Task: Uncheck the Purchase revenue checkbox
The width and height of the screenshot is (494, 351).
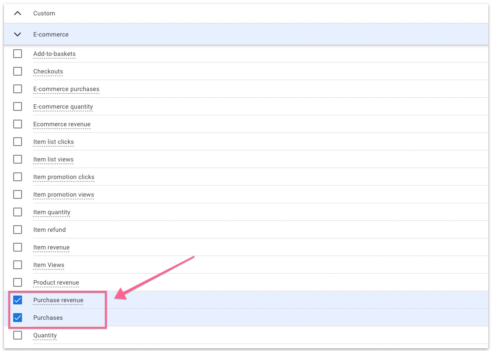Action: point(18,300)
